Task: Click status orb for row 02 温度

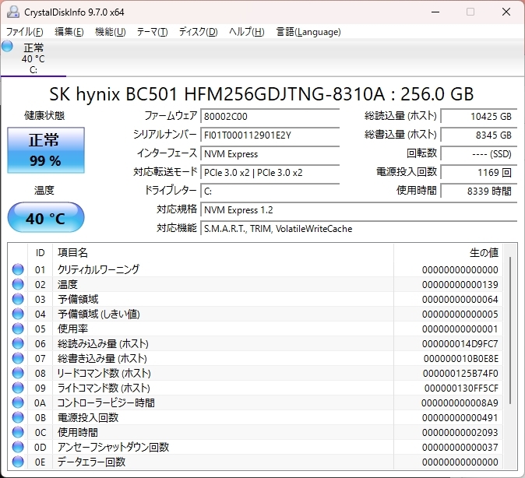Action: point(18,284)
